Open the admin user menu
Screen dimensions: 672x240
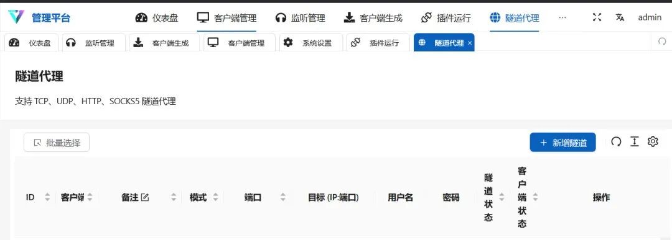tap(650, 17)
